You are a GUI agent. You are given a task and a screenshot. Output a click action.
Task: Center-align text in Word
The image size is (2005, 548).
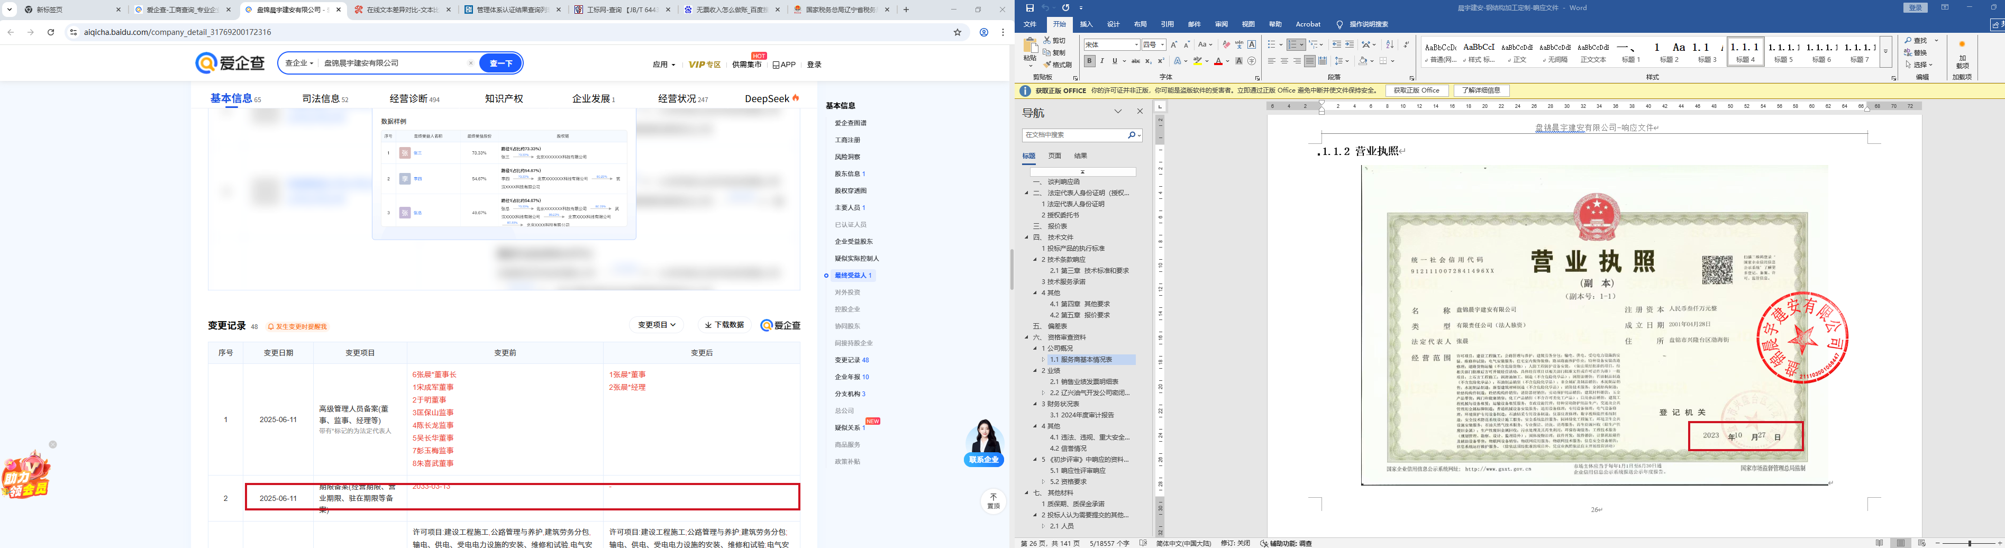point(1284,61)
